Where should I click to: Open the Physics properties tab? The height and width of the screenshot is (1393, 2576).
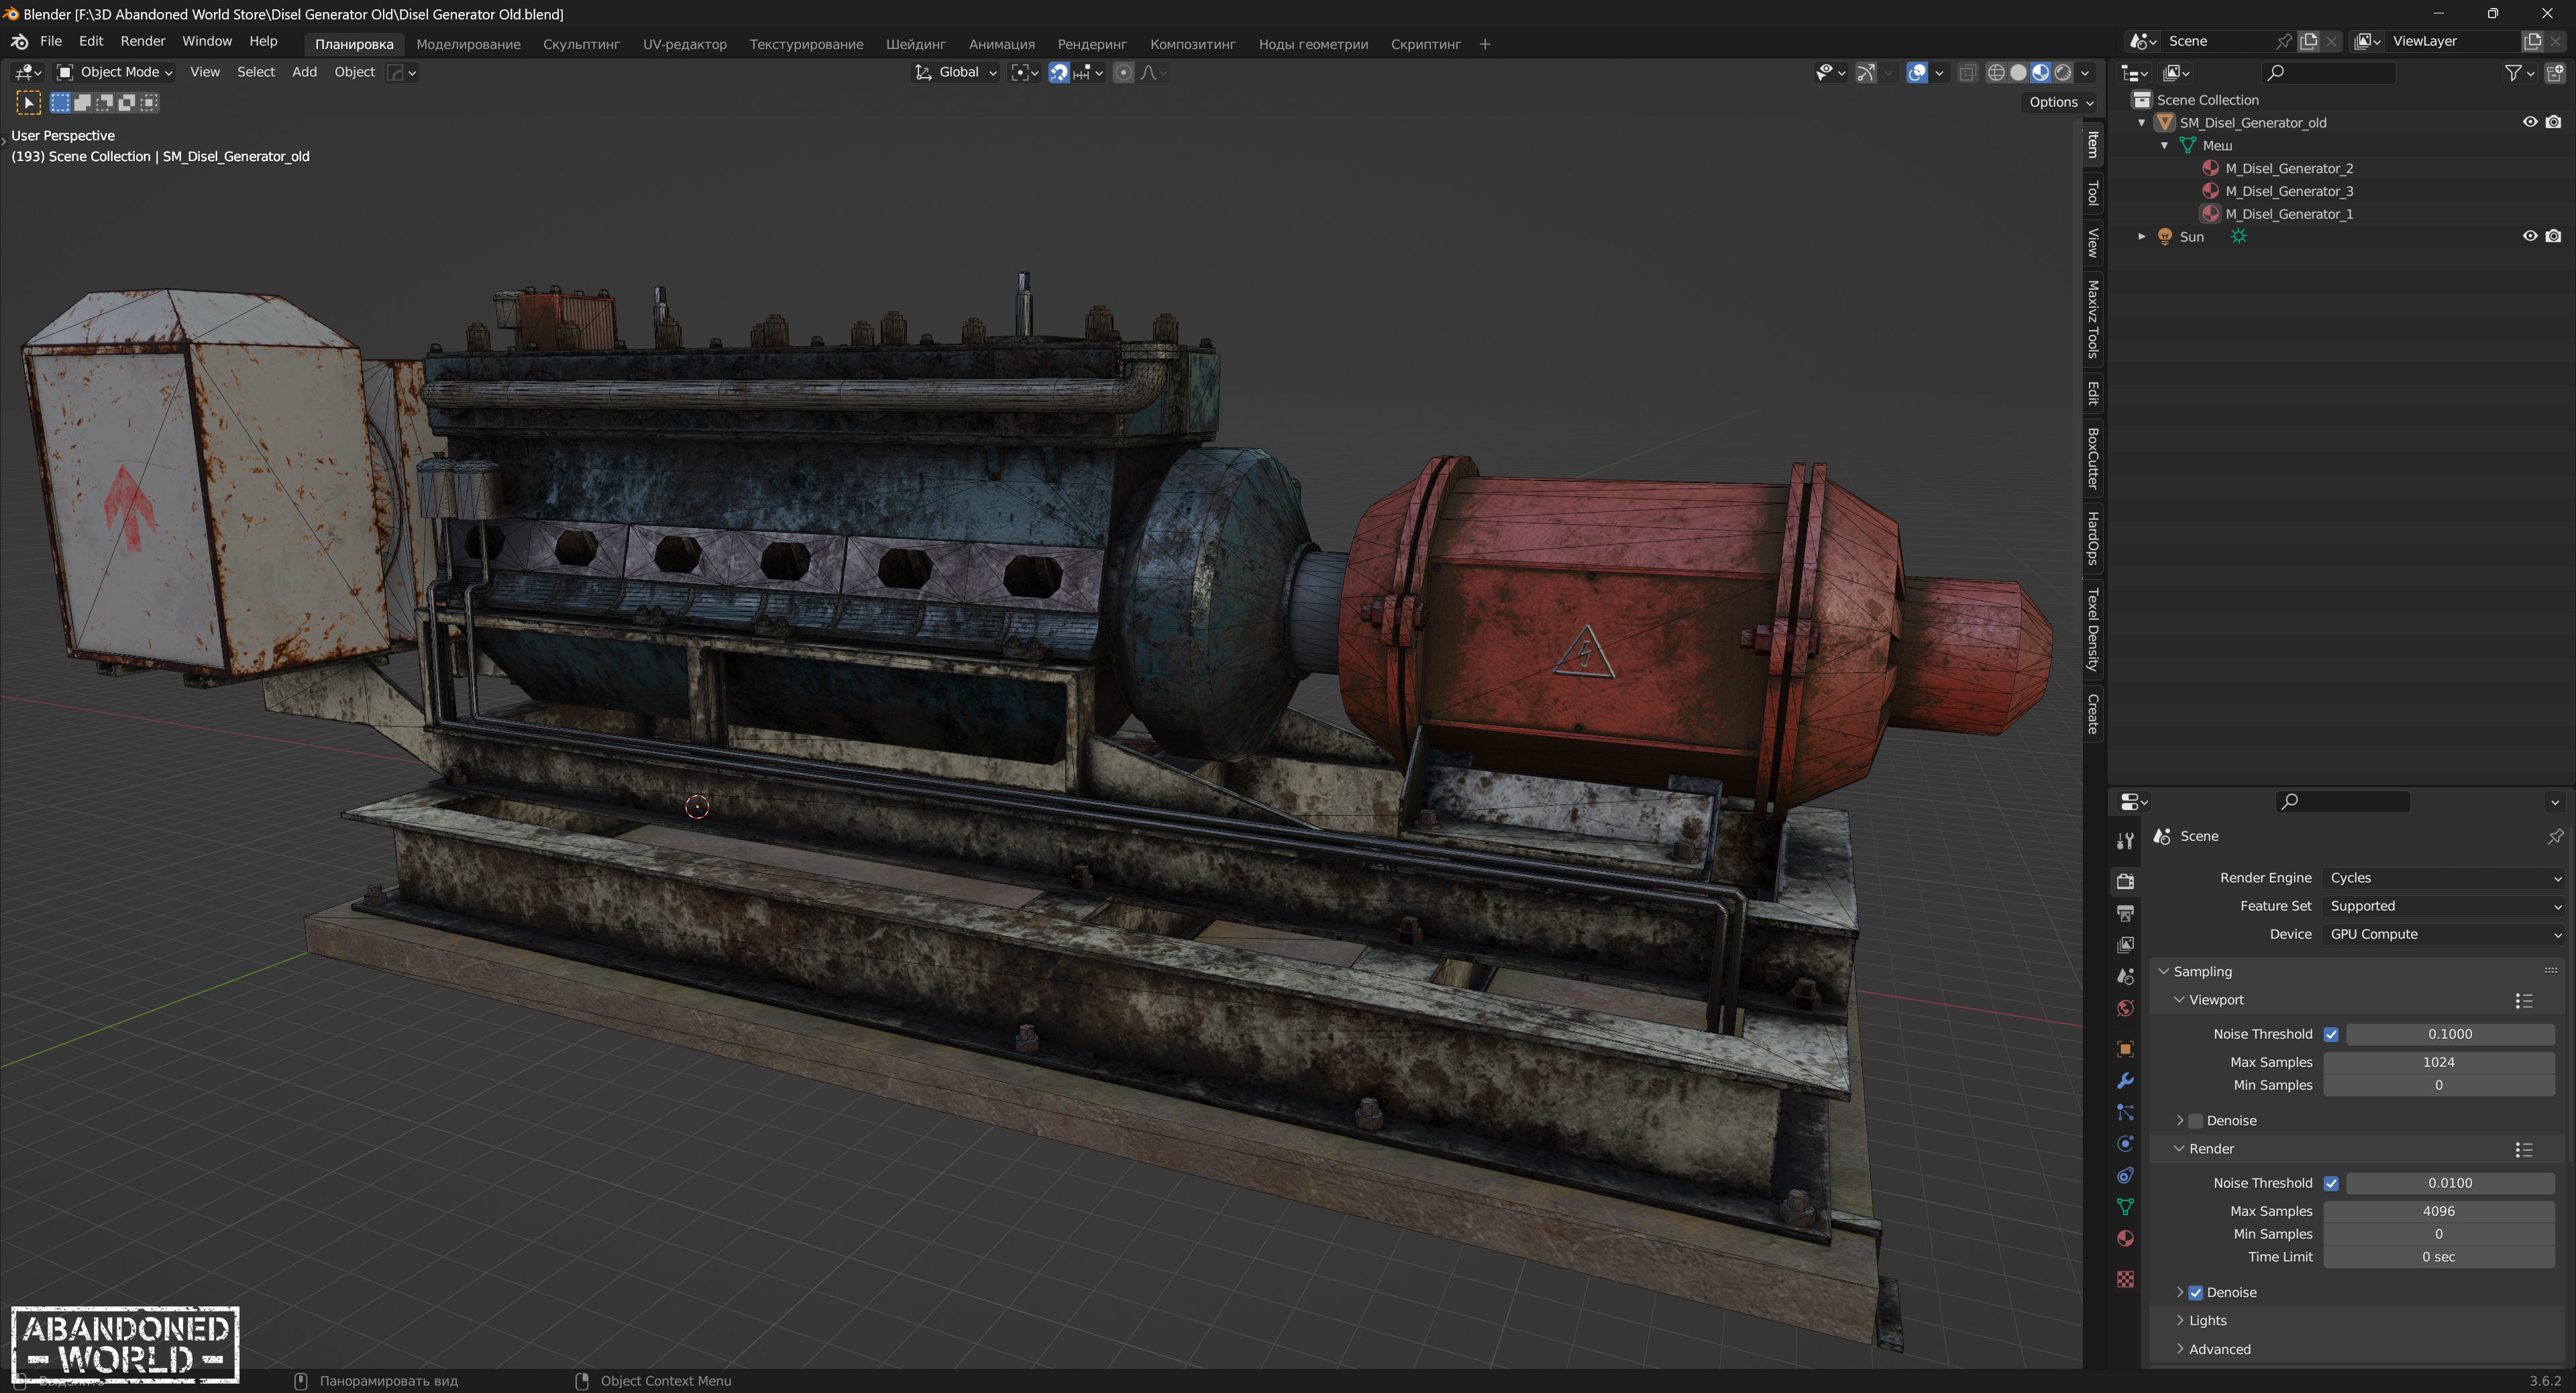point(2125,1144)
